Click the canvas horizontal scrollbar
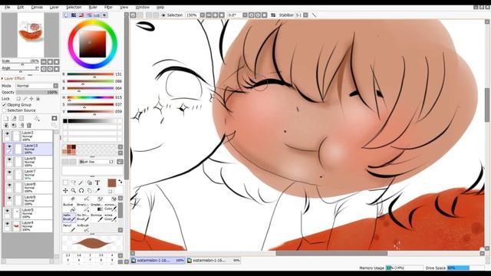Image resolution: width=491 pixels, height=276 pixels. coord(331,254)
